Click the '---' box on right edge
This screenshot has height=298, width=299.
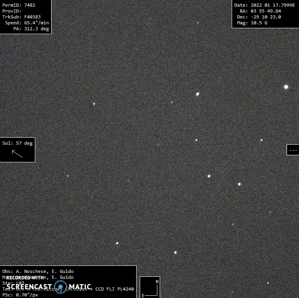pos(293,150)
